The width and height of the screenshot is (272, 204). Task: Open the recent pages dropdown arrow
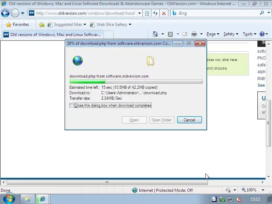click(22, 13)
